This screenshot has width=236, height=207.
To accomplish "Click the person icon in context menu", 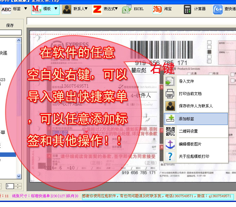I will point(170,106).
